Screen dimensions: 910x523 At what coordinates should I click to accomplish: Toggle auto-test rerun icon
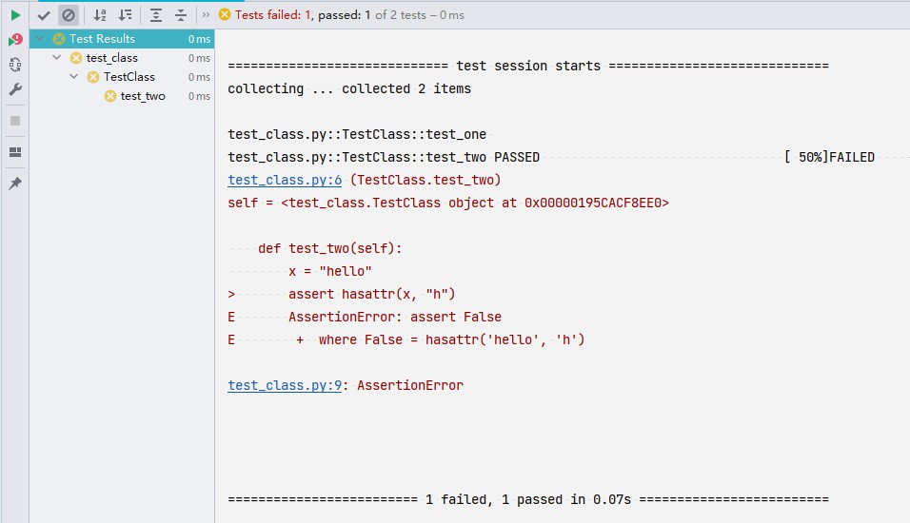click(x=15, y=65)
